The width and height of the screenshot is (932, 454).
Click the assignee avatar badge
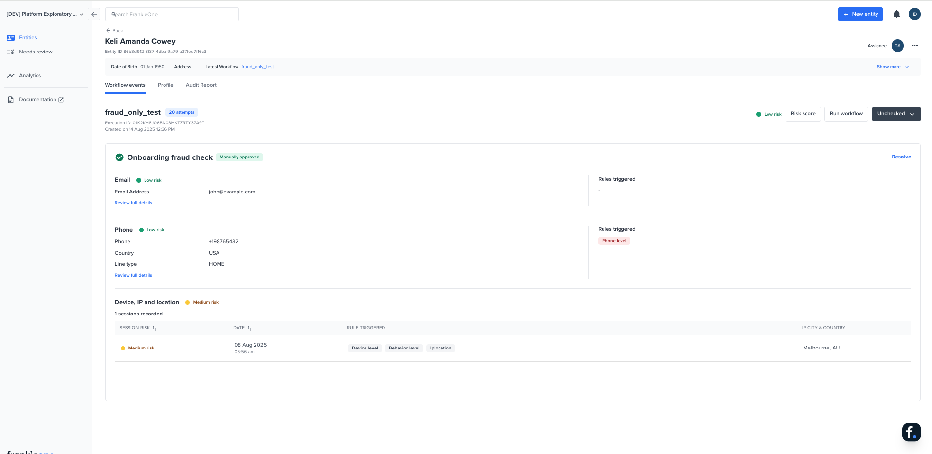click(897, 46)
